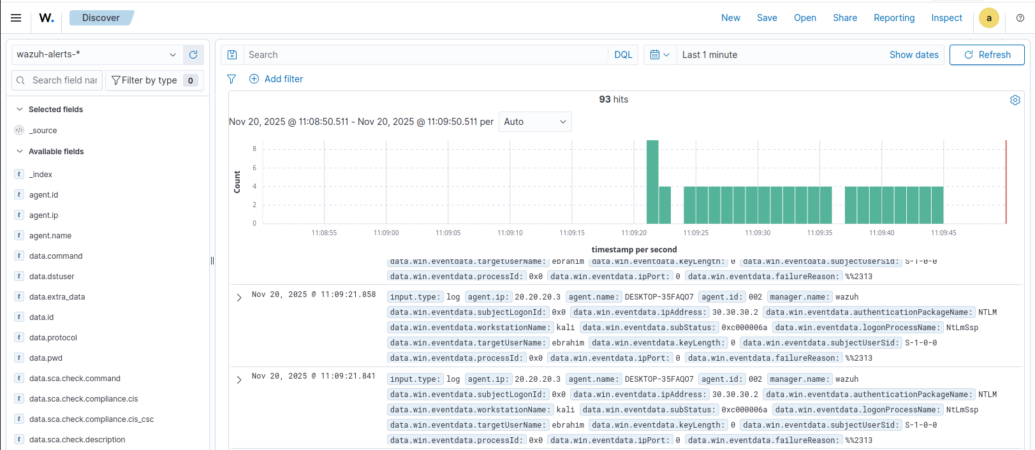The width and height of the screenshot is (1035, 450).
Task: Click the Refresh button
Action: point(987,55)
